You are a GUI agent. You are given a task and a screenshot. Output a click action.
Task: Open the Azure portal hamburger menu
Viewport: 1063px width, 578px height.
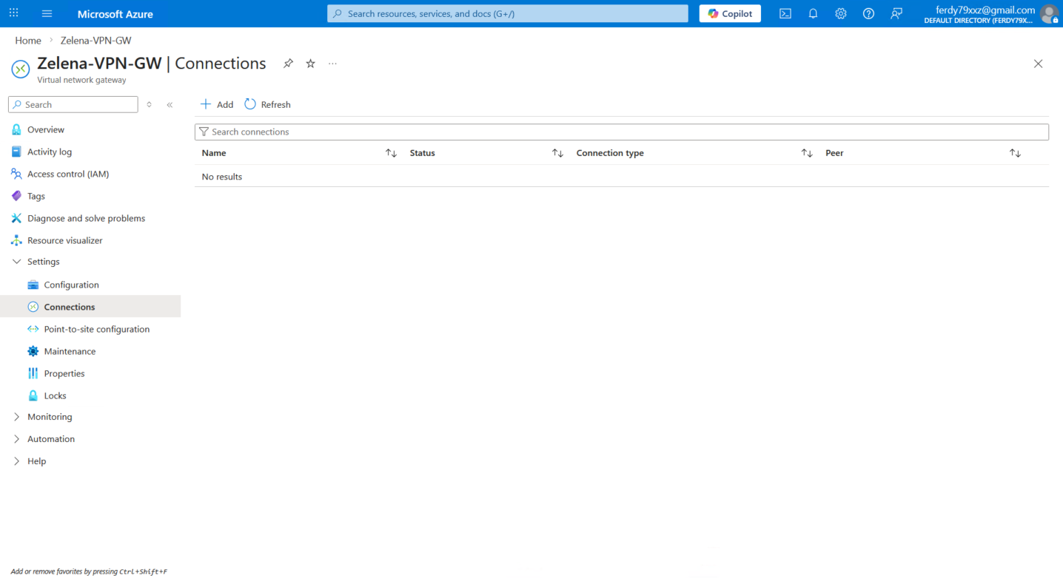click(47, 13)
